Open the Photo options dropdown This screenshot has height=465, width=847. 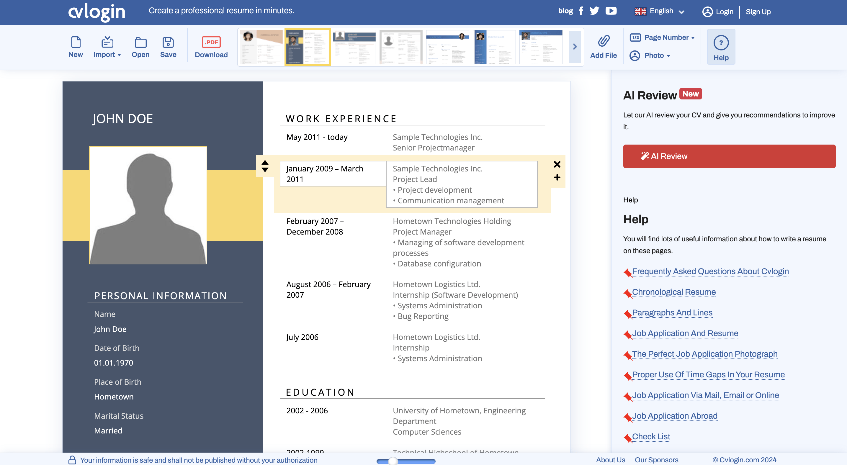pos(650,55)
